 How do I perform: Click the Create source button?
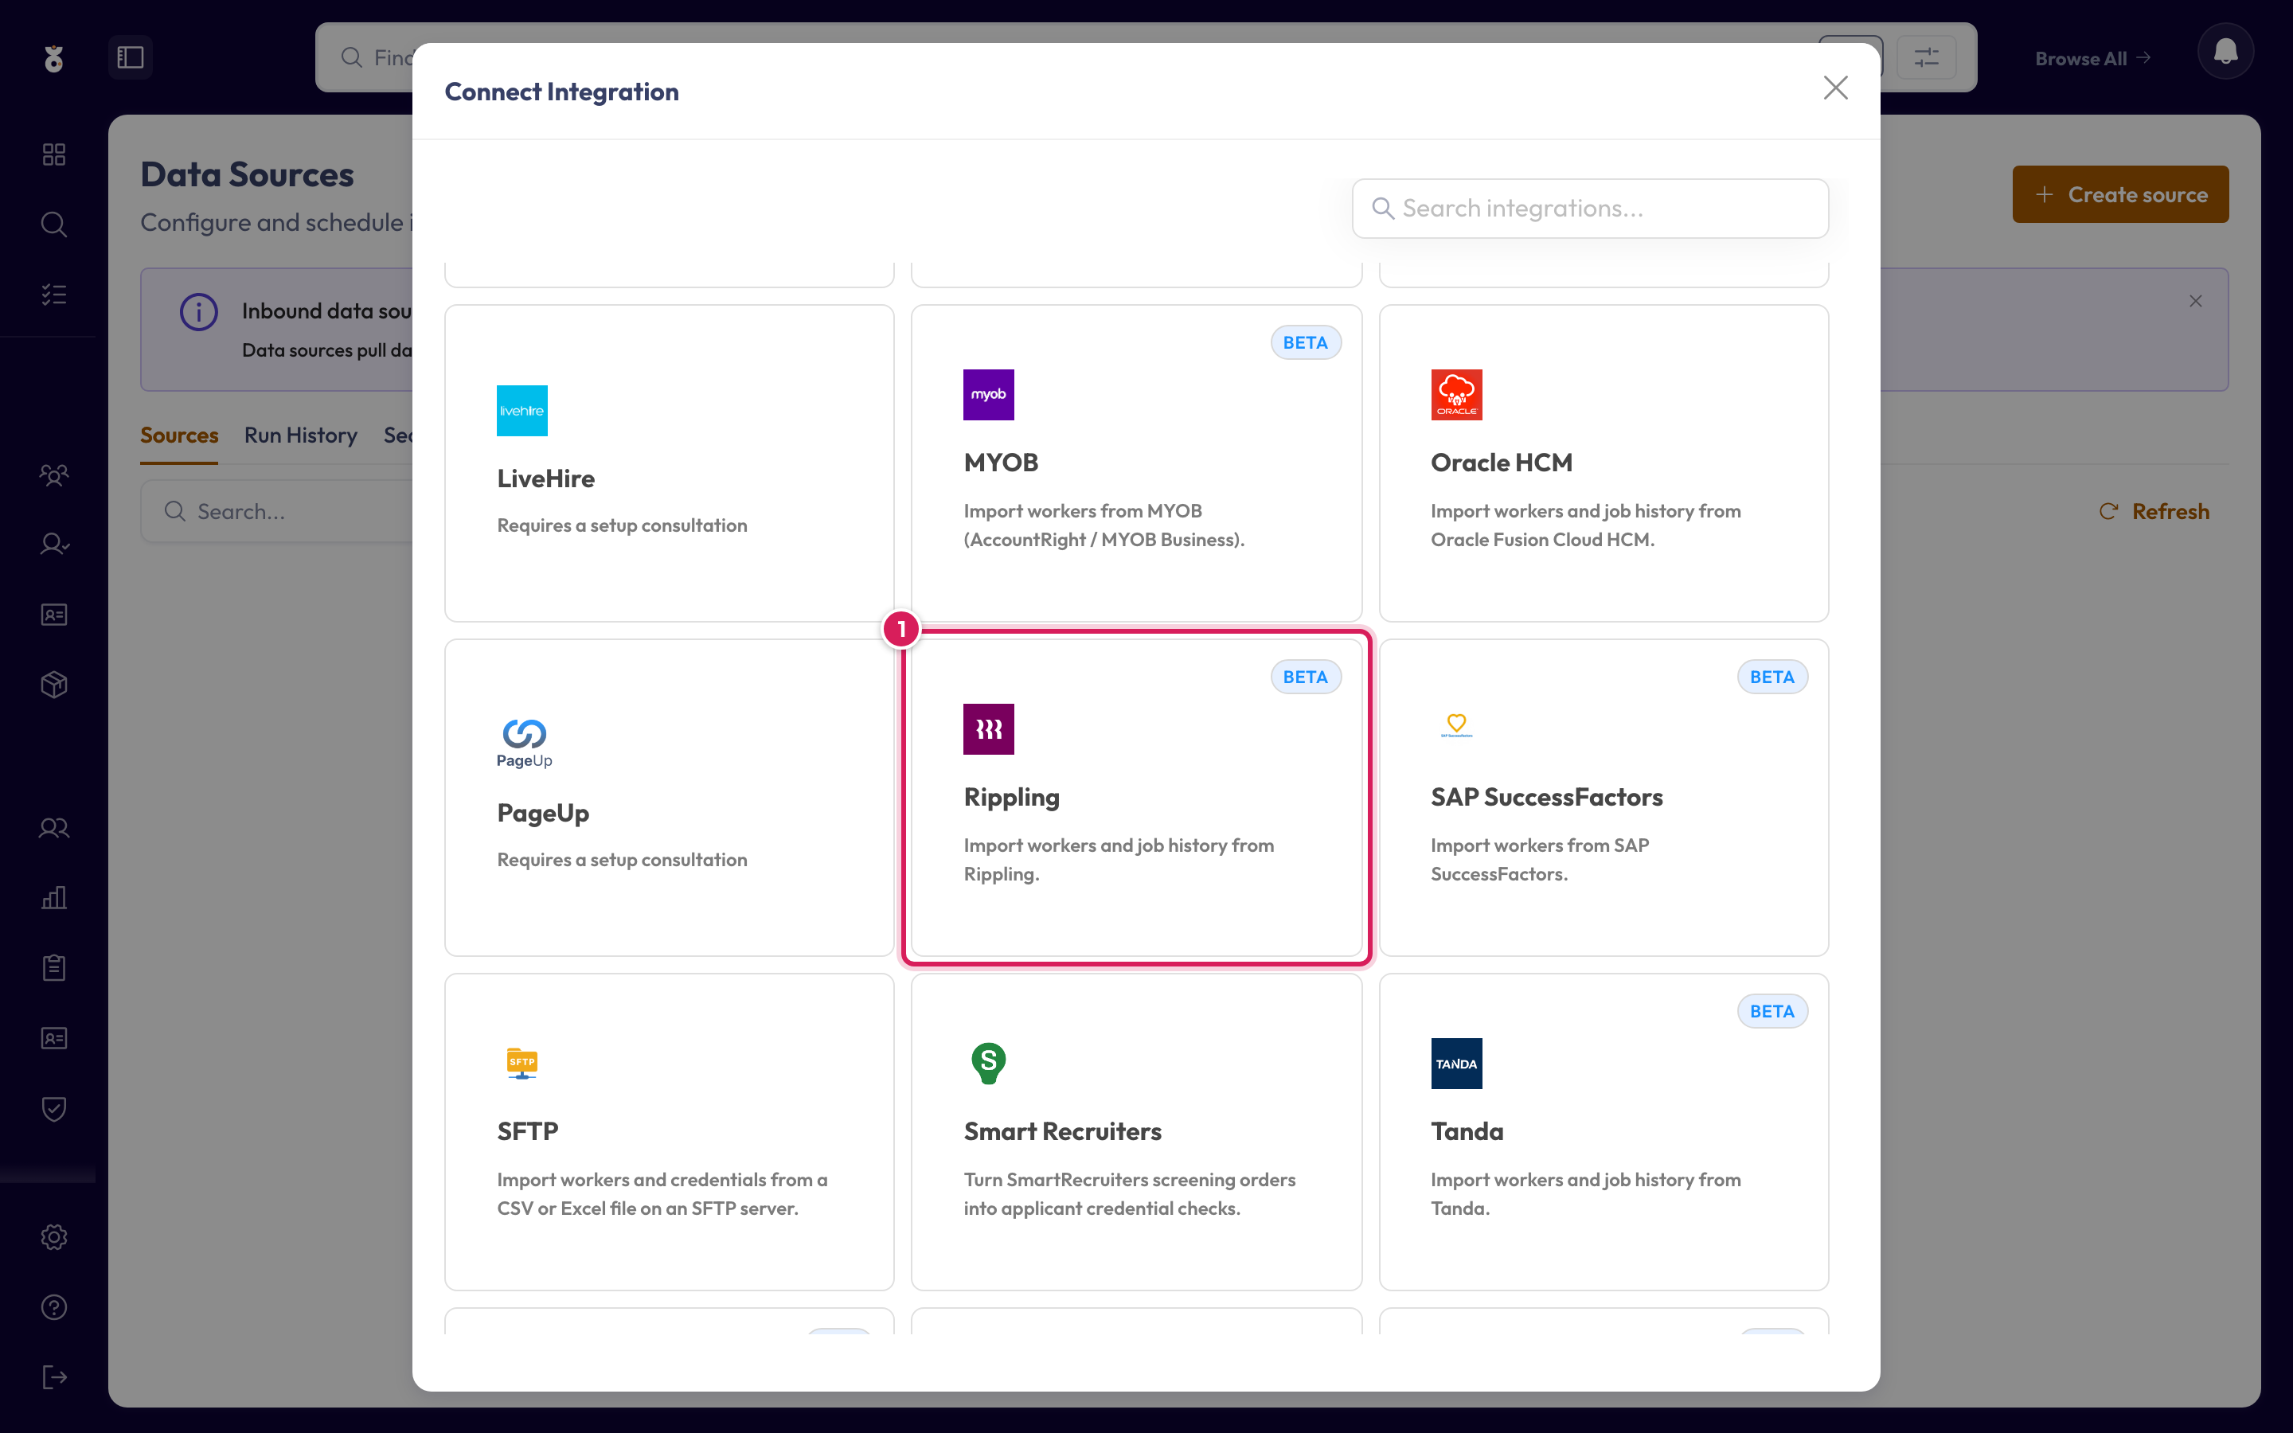coord(2119,194)
